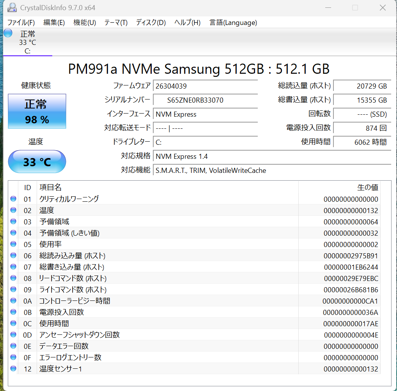Click status orb for コントローラービジー時間 row

click(13, 300)
